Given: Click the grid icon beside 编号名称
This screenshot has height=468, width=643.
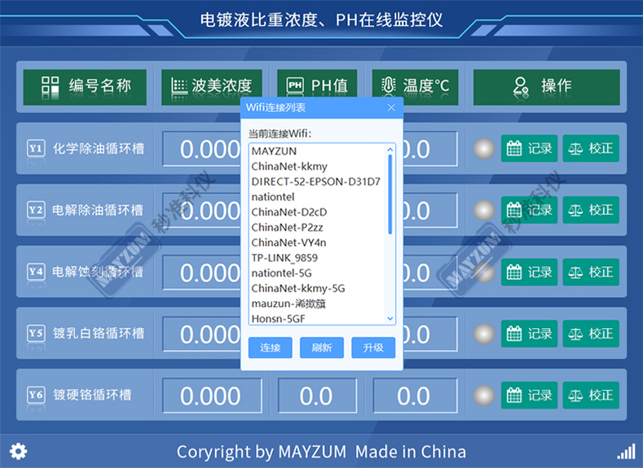Looking at the screenshot, I should (x=51, y=85).
